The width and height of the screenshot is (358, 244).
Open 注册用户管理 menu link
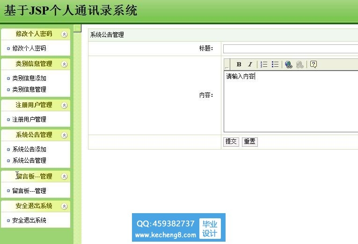click(29, 119)
